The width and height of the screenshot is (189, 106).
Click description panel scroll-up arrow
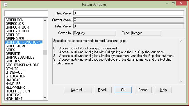(x=181, y=41)
